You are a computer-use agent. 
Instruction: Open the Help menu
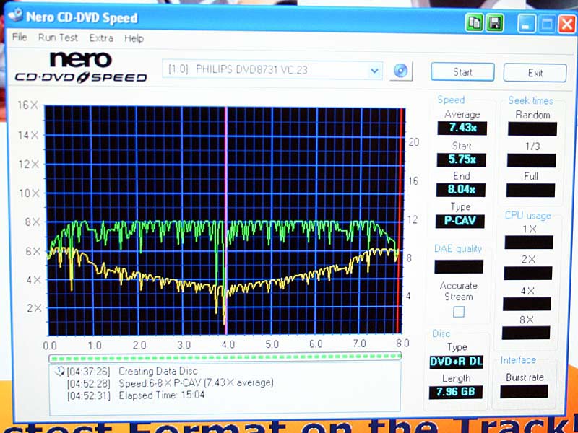pos(134,38)
